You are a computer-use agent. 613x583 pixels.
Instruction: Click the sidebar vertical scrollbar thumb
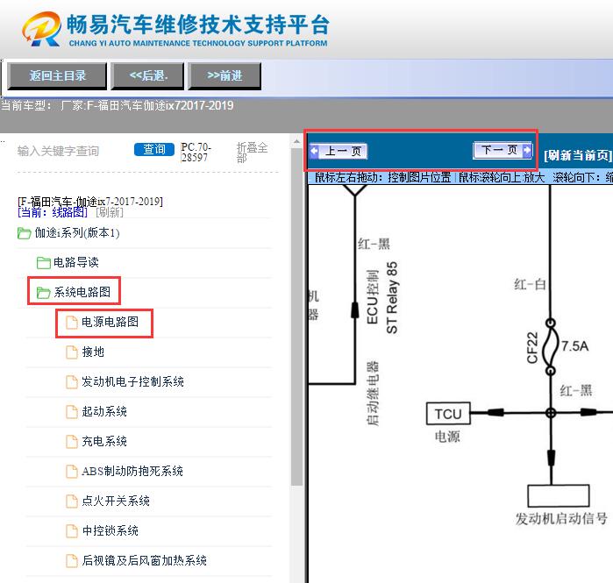296,316
